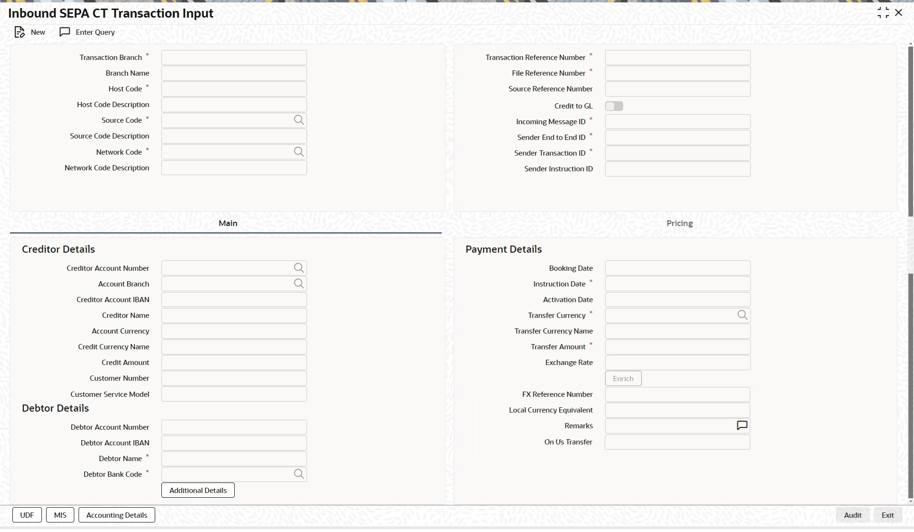The image size is (914, 532).
Task: Open the Accounting Details button
Action: click(117, 515)
